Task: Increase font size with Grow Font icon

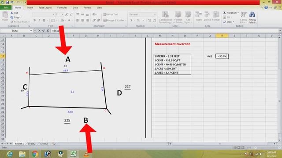Action: (x=67, y=14)
